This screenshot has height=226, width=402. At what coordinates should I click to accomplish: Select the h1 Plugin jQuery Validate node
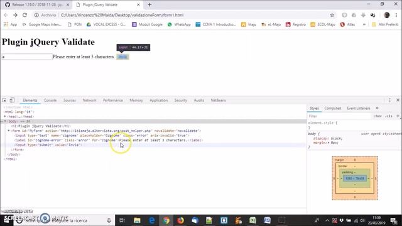(40, 126)
